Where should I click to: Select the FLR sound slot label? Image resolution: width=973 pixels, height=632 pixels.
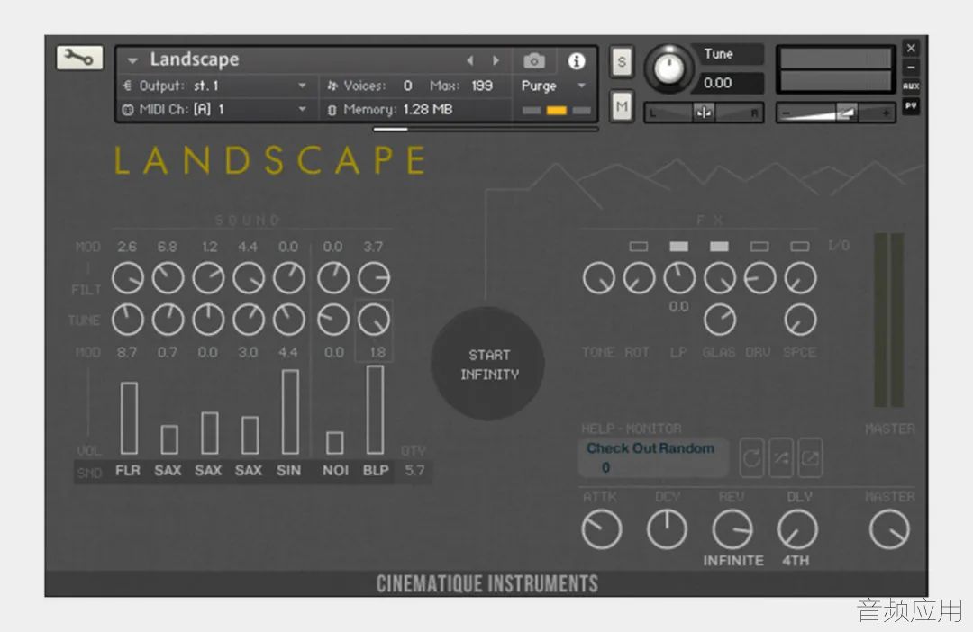(128, 471)
